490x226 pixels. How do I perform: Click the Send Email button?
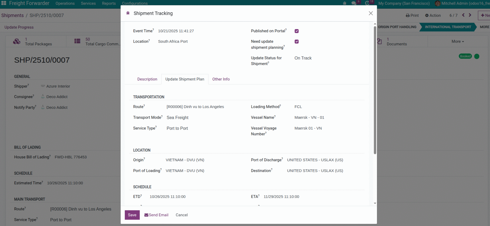[x=156, y=215]
